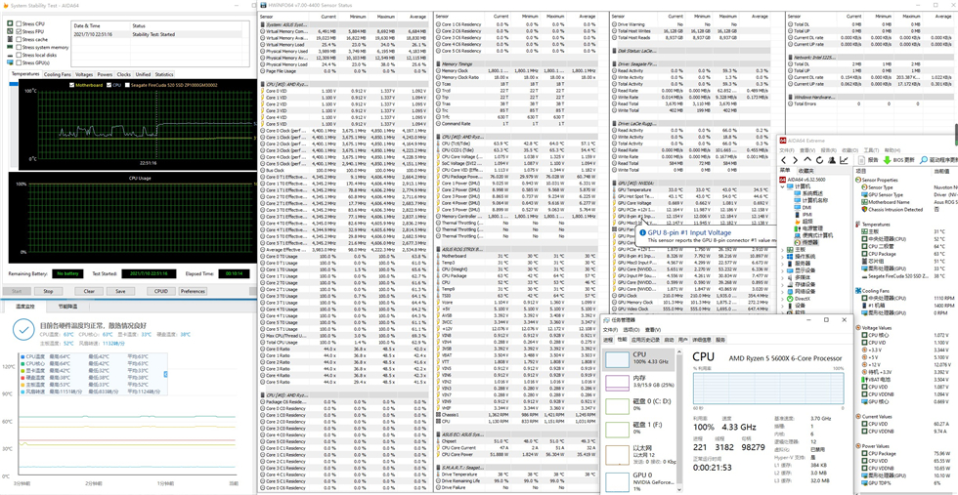Viewport: 958px width, 495px height.
Task: Click the Clear button
Action: [x=89, y=291]
